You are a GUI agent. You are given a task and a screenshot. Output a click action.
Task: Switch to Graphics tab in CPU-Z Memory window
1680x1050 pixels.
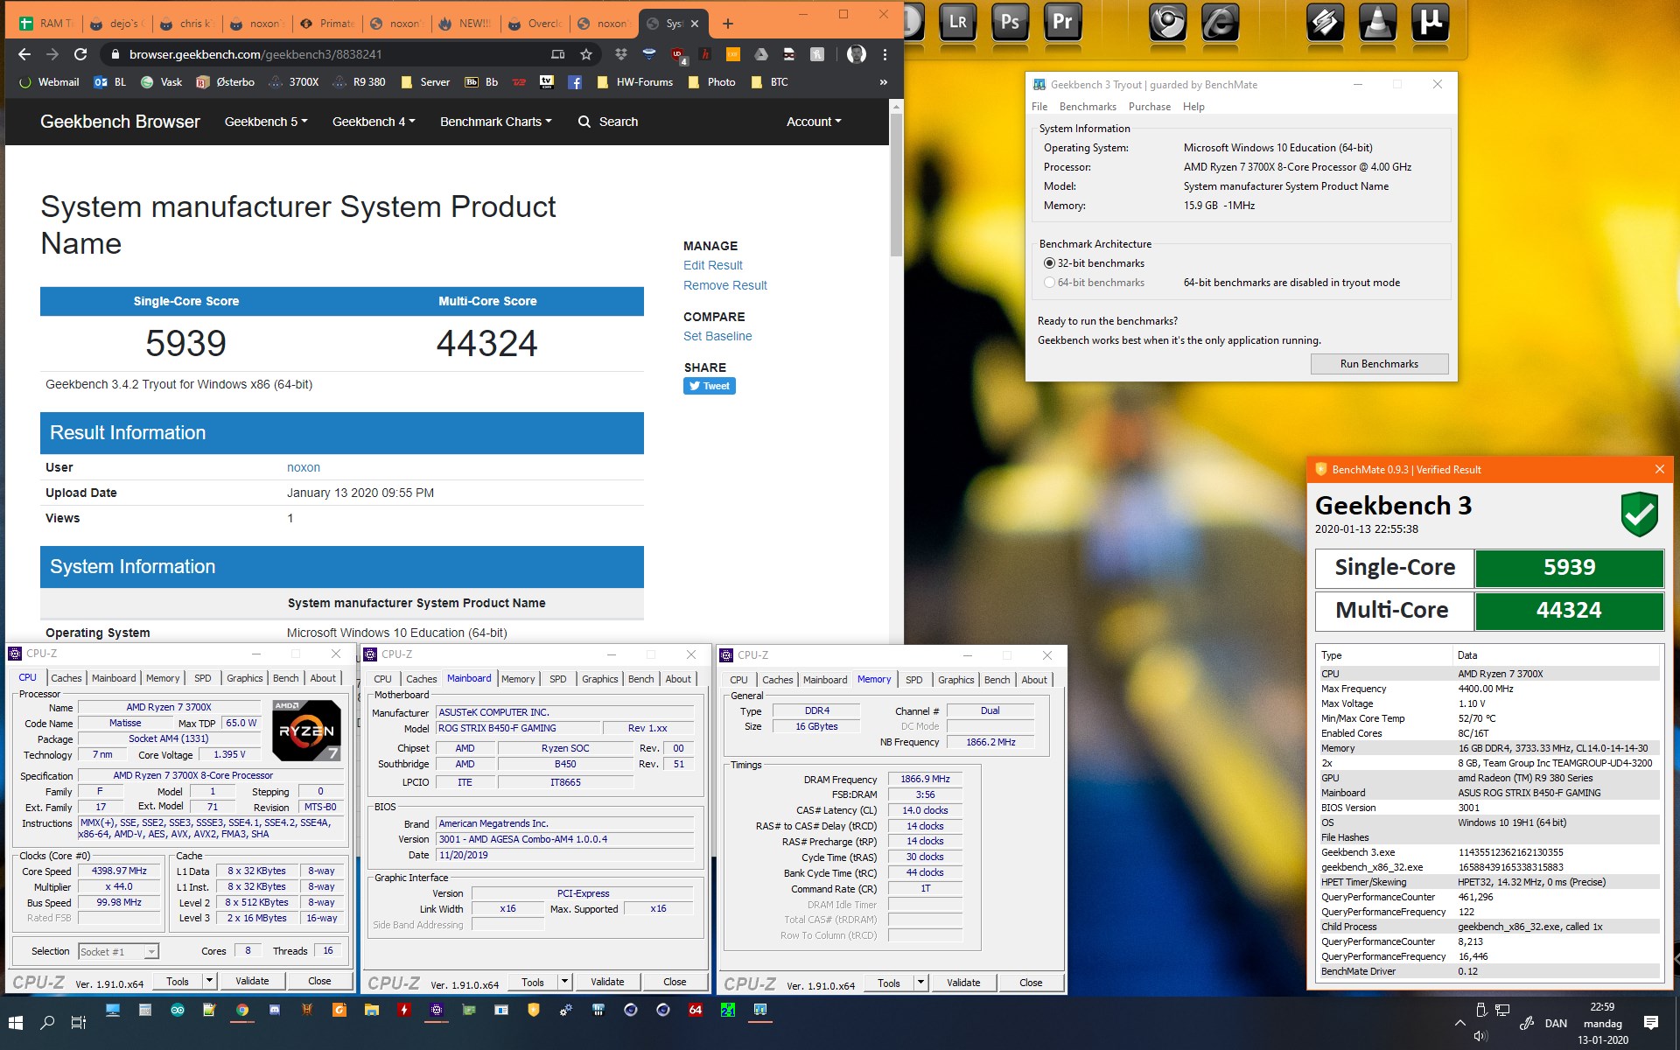click(956, 680)
